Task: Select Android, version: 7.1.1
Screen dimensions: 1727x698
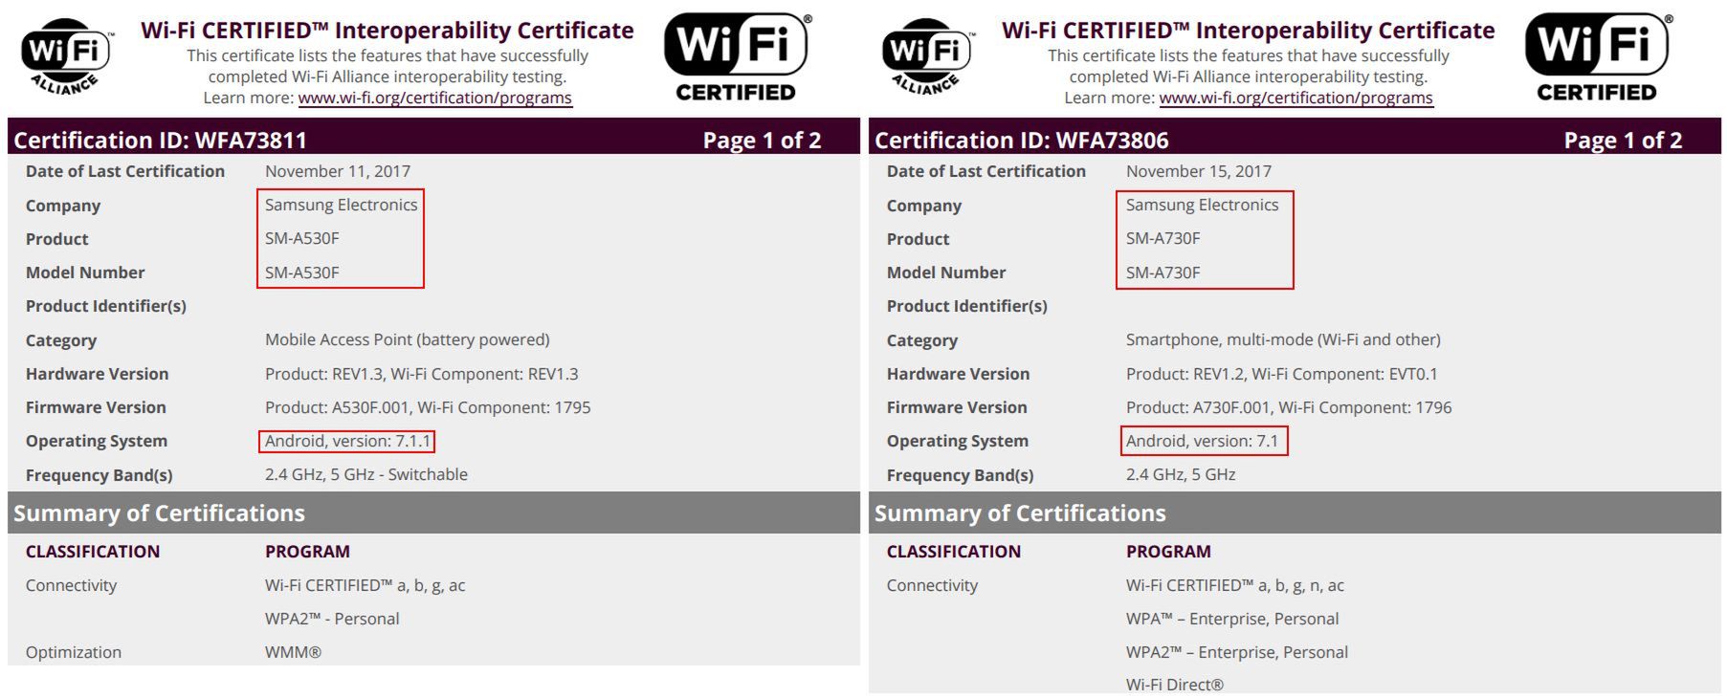Action: coord(346,441)
